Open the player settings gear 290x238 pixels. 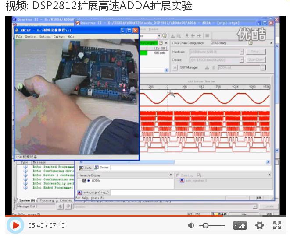tap(259, 225)
